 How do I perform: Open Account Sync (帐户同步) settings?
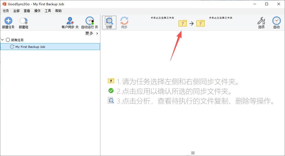70,21
